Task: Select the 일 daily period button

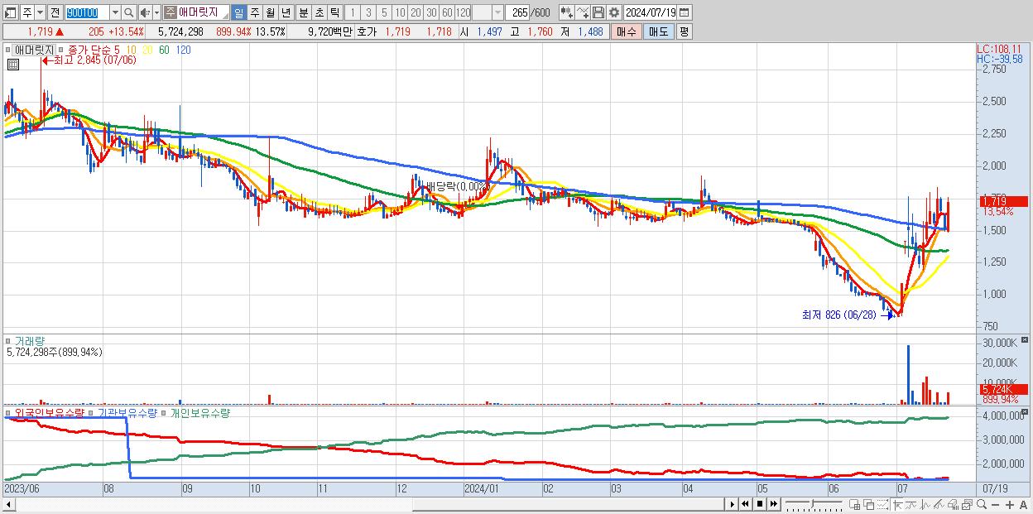Action: [x=238, y=12]
